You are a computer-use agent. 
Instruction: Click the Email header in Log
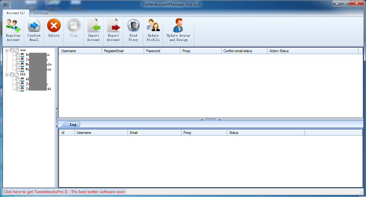click(154, 133)
